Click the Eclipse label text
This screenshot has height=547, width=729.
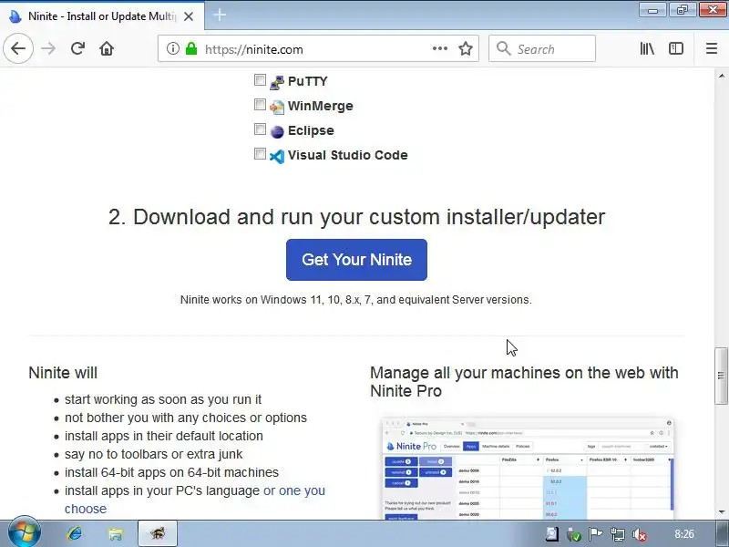pos(311,130)
